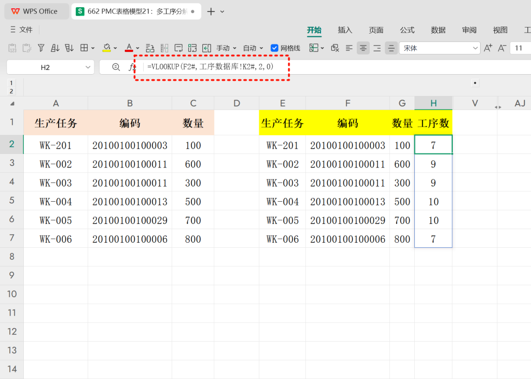
Task: Decrease font size with A- icon
Action: click(502, 48)
